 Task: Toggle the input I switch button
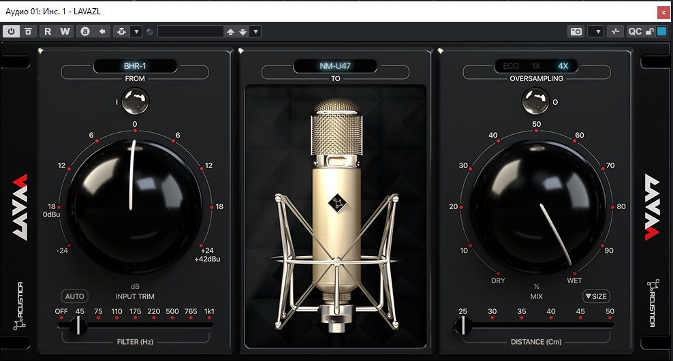[135, 101]
